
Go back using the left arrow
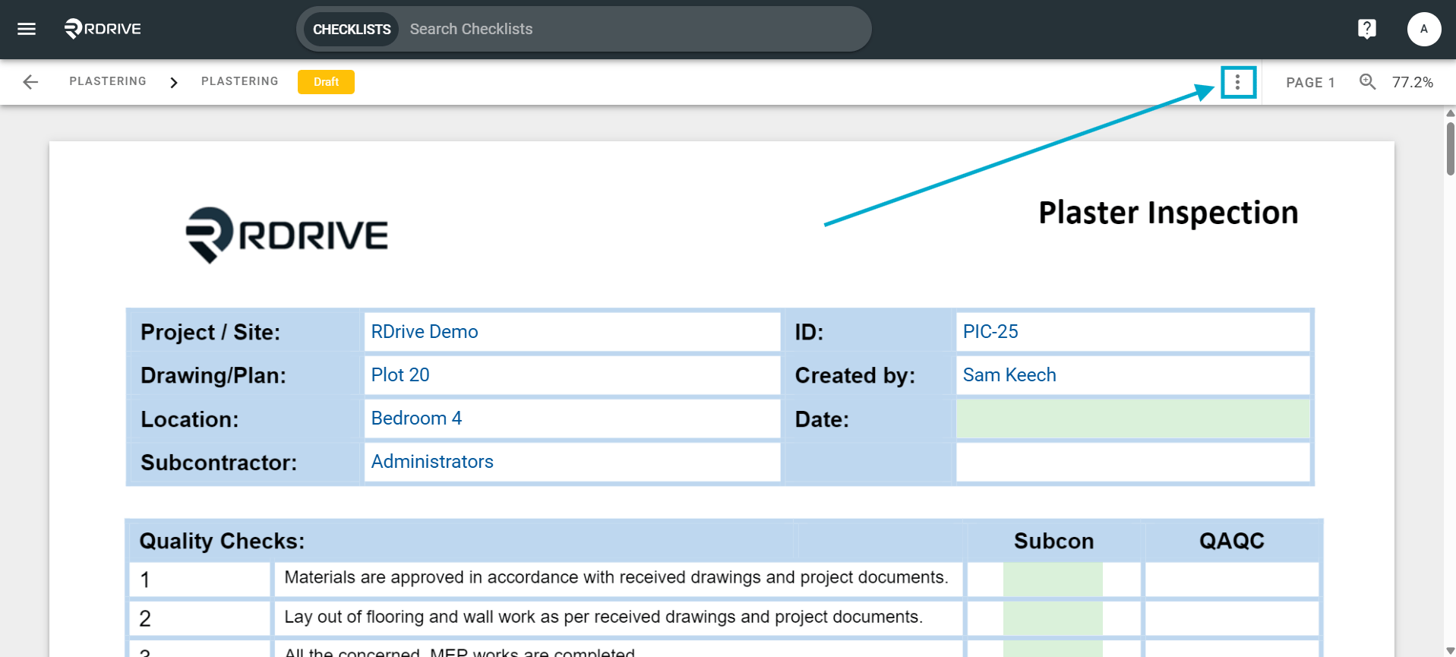click(30, 82)
